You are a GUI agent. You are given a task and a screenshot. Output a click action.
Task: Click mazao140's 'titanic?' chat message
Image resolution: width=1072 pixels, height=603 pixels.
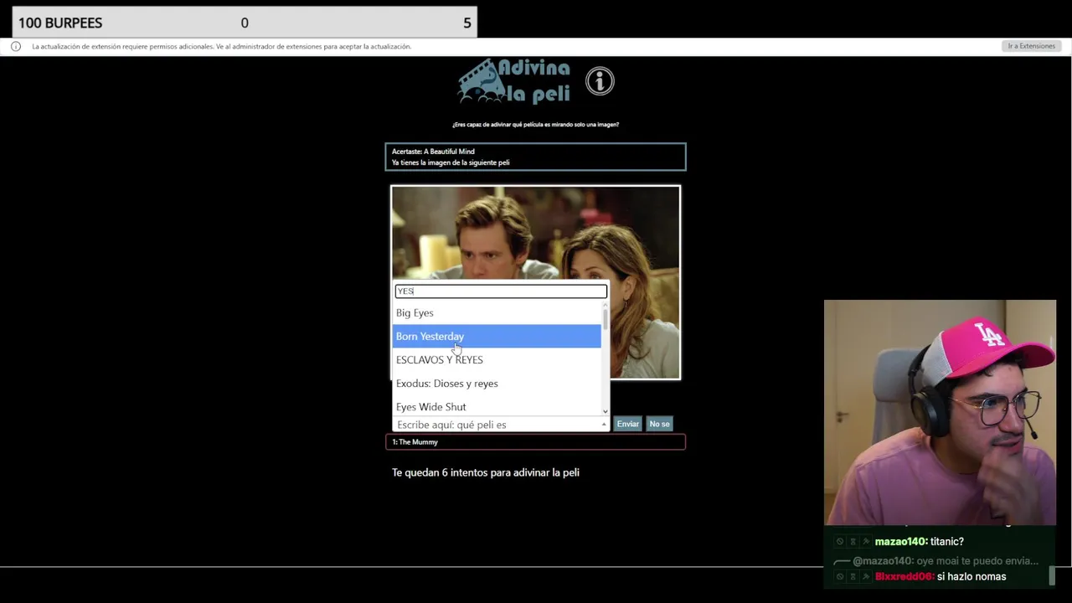(x=920, y=542)
